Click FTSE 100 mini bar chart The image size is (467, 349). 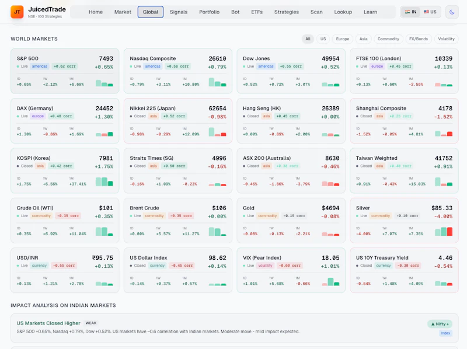coord(444,85)
